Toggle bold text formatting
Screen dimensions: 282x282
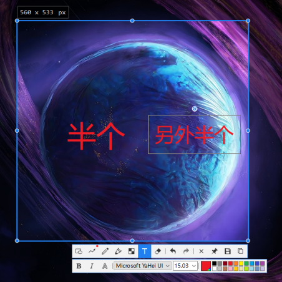coord(79,266)
